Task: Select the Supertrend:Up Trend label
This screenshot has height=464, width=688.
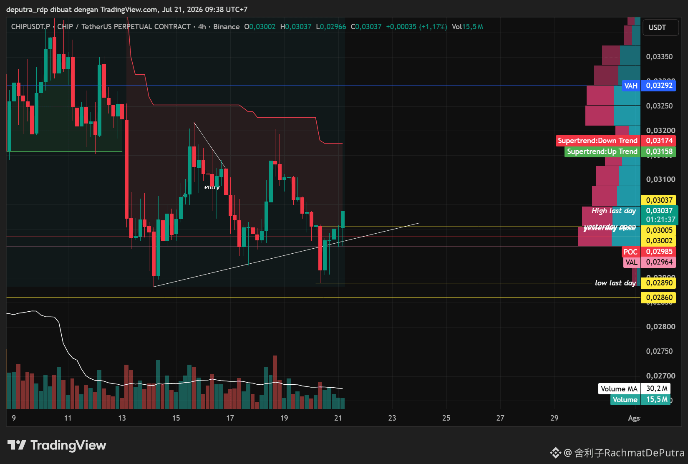Action: [x=602, y=151]
